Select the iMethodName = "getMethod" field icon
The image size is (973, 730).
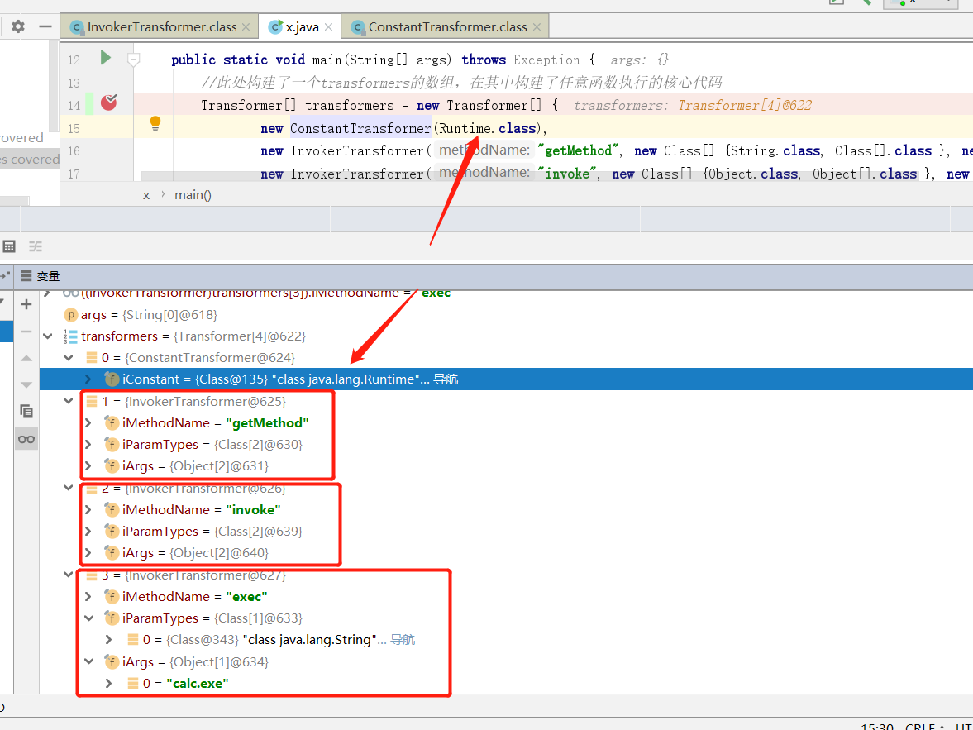coord(111,423)
